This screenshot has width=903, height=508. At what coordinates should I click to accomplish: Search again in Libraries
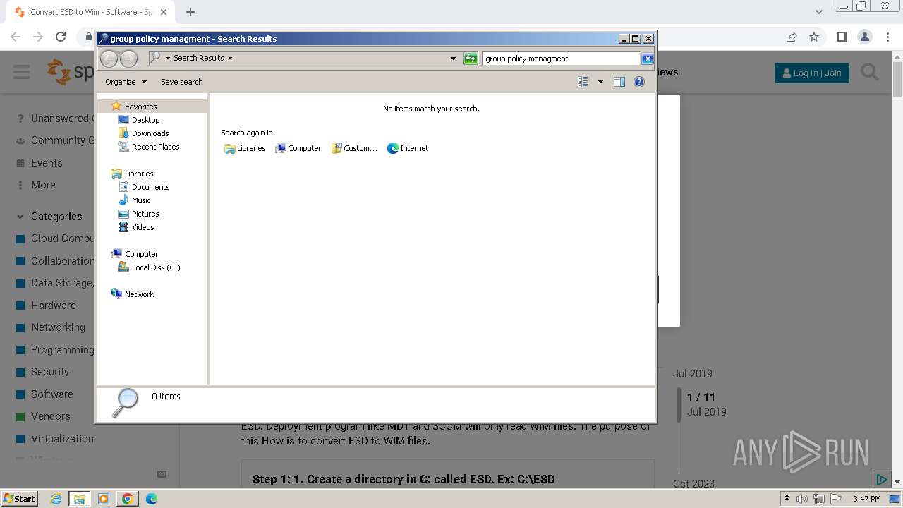(x=245, y=148)
